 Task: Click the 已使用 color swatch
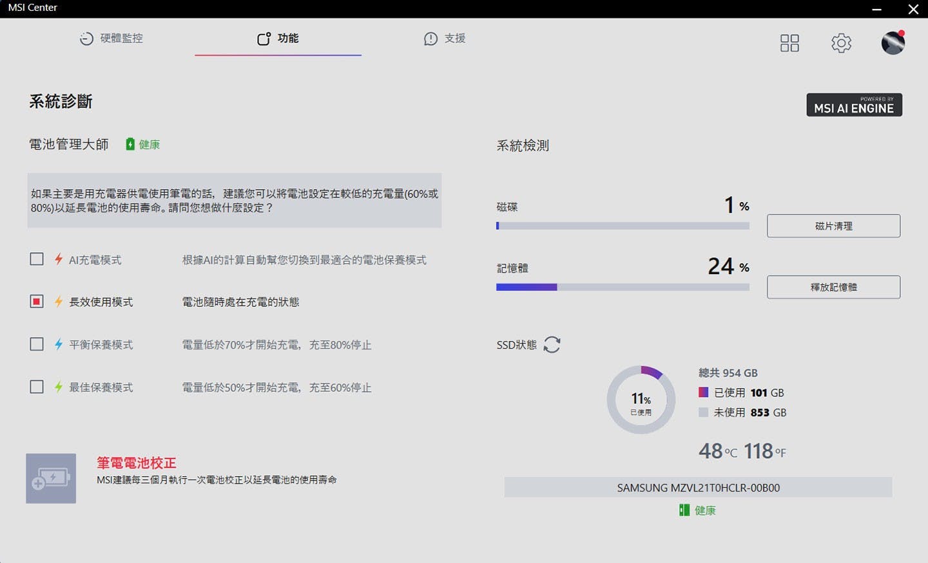(x=704, y=392)
